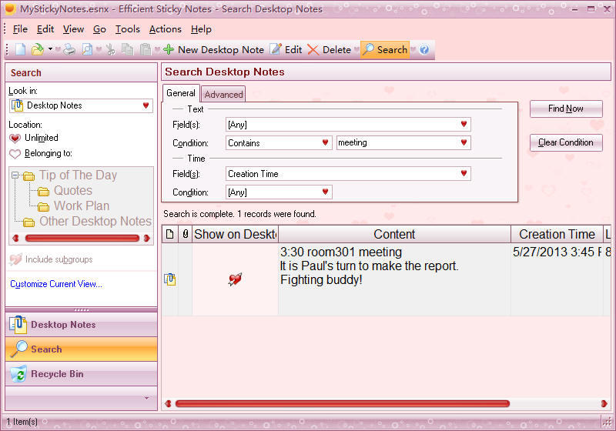
Task: Open the Search navigation pane
Action: (x=82, y=349)
